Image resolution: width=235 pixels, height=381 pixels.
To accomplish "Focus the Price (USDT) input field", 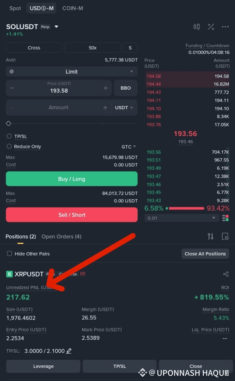I will 59,88.
